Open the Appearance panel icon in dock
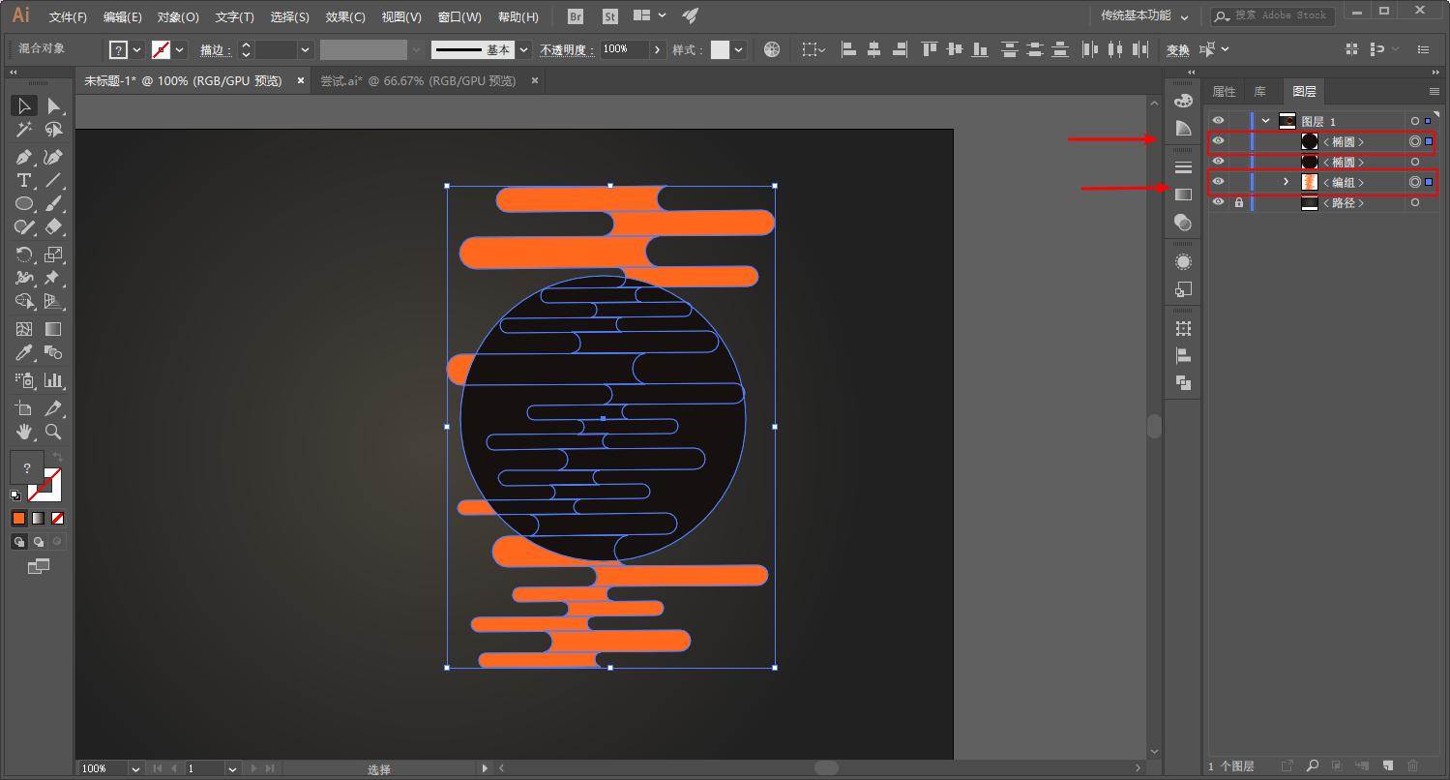Image resolution: width=1450 pixels, height=780 pixels. click(x=1183, y=262)
